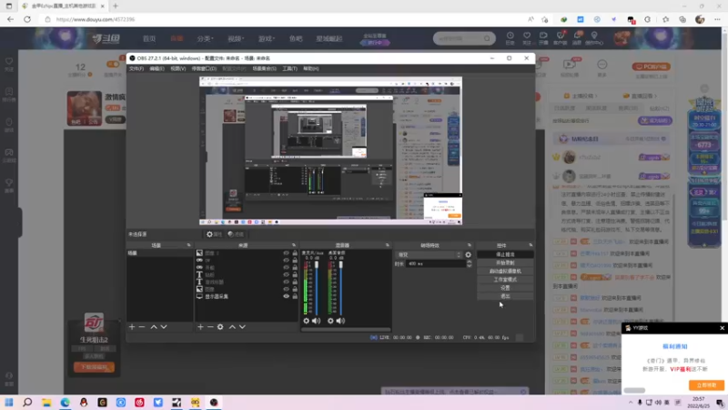728x410 pixels.
Task: Open 设置 settings in OBS Controls
Action: (505, 288)
